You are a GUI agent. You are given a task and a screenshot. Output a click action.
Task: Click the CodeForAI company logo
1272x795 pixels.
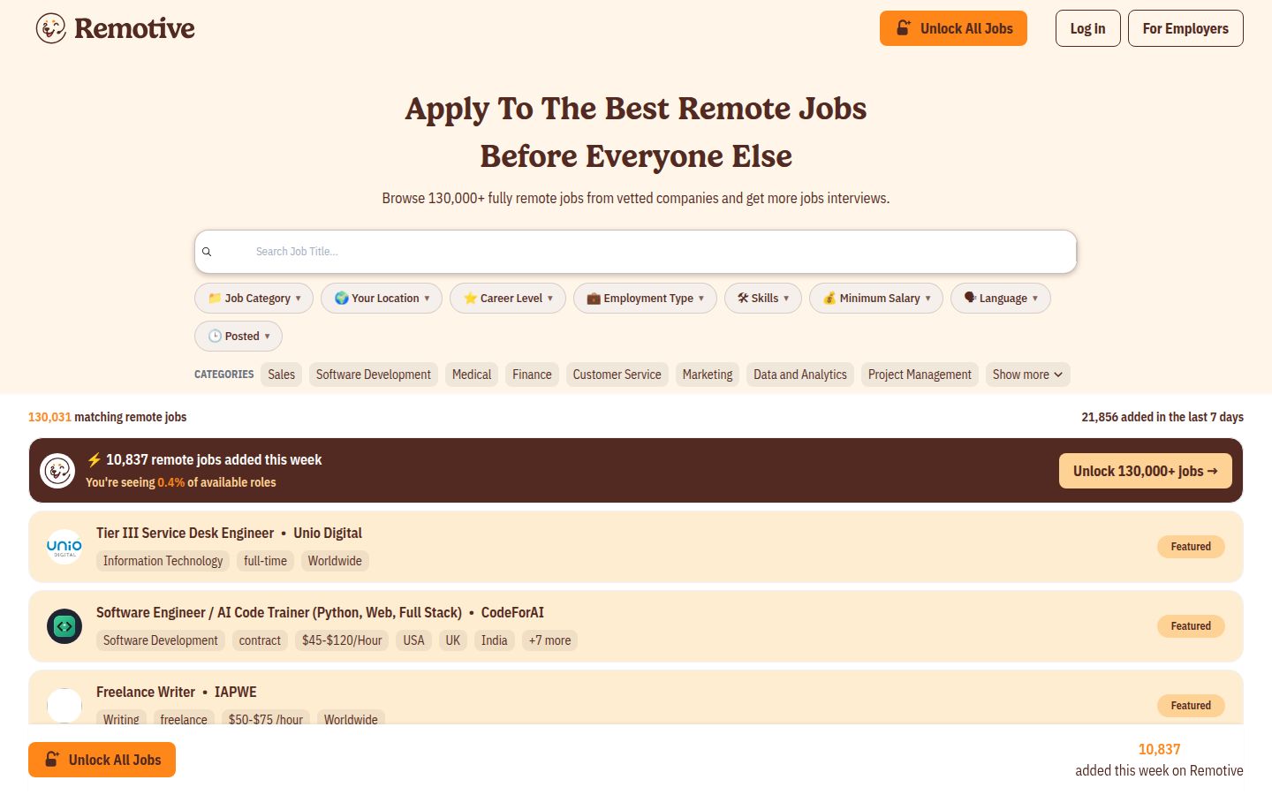click(x=64, y=626)
